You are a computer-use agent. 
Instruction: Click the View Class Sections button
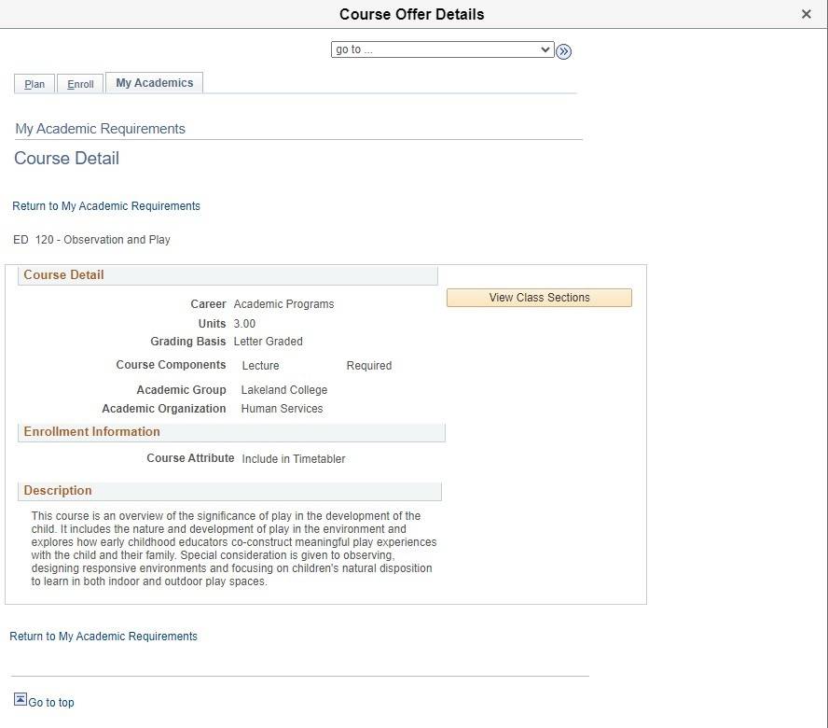click(539, 297)
